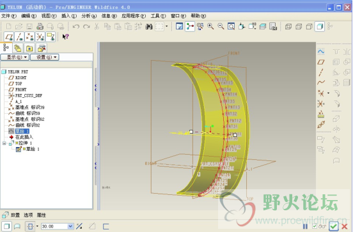Open the 显示 dropdown in model tree
The image size is (353, 232).
15,57
